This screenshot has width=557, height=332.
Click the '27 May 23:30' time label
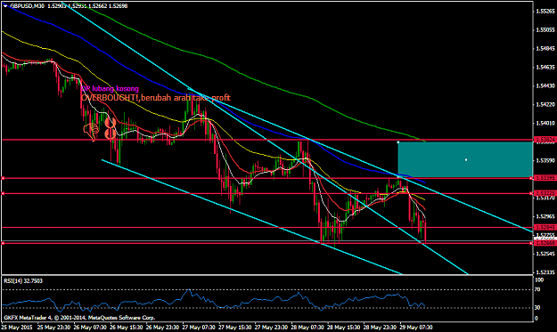[271, 327]
